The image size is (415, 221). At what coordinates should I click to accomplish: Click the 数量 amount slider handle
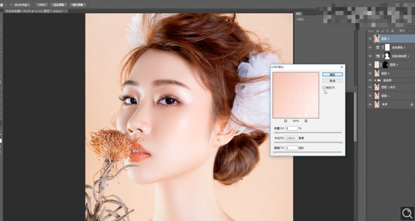coord(277,133)
